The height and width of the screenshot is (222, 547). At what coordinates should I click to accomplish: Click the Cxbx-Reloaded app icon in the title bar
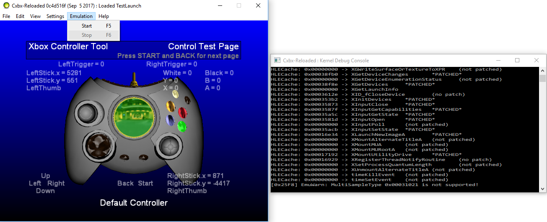pos(6,6)
